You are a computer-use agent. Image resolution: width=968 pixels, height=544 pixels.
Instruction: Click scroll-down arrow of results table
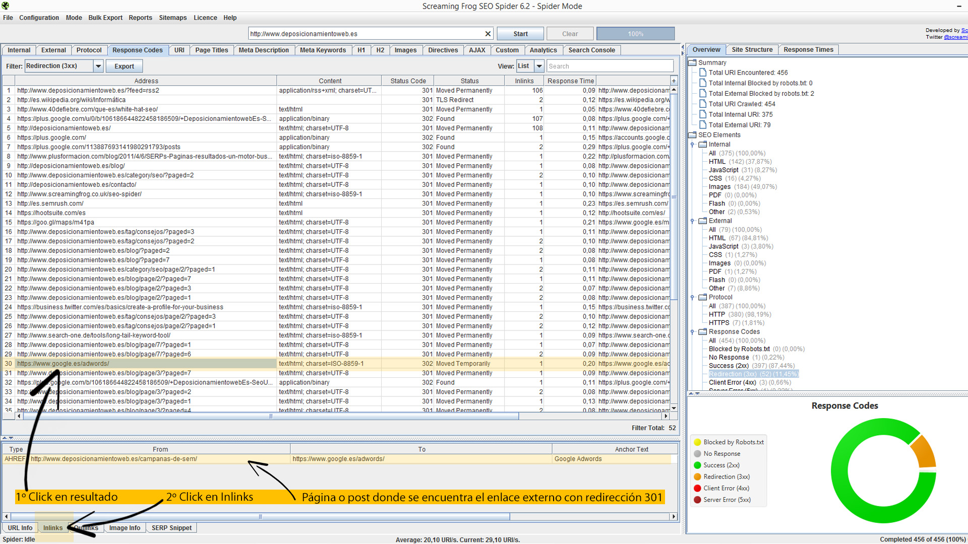pyautogui.click(x=674, y=408)
